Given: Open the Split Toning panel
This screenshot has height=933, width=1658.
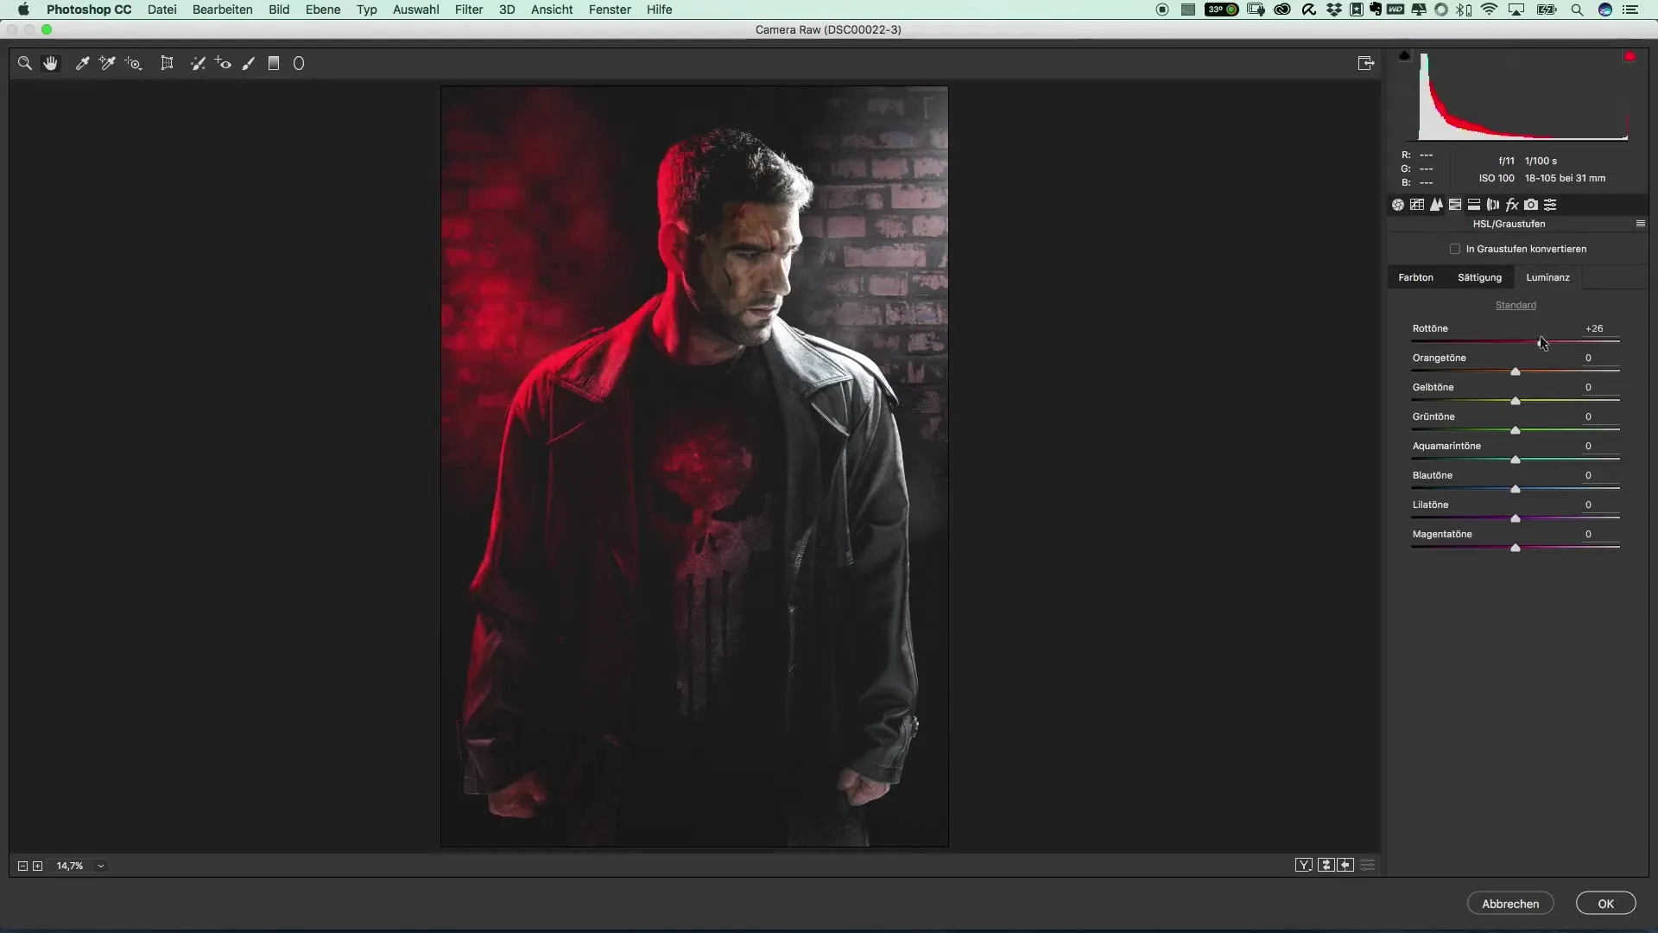Looking at the screenshot, I should (1474, 205).
